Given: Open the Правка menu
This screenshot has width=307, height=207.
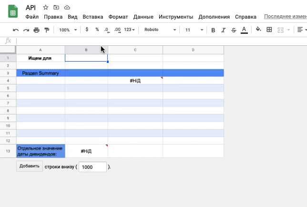Looking at the screenshot, I should 53,17.
